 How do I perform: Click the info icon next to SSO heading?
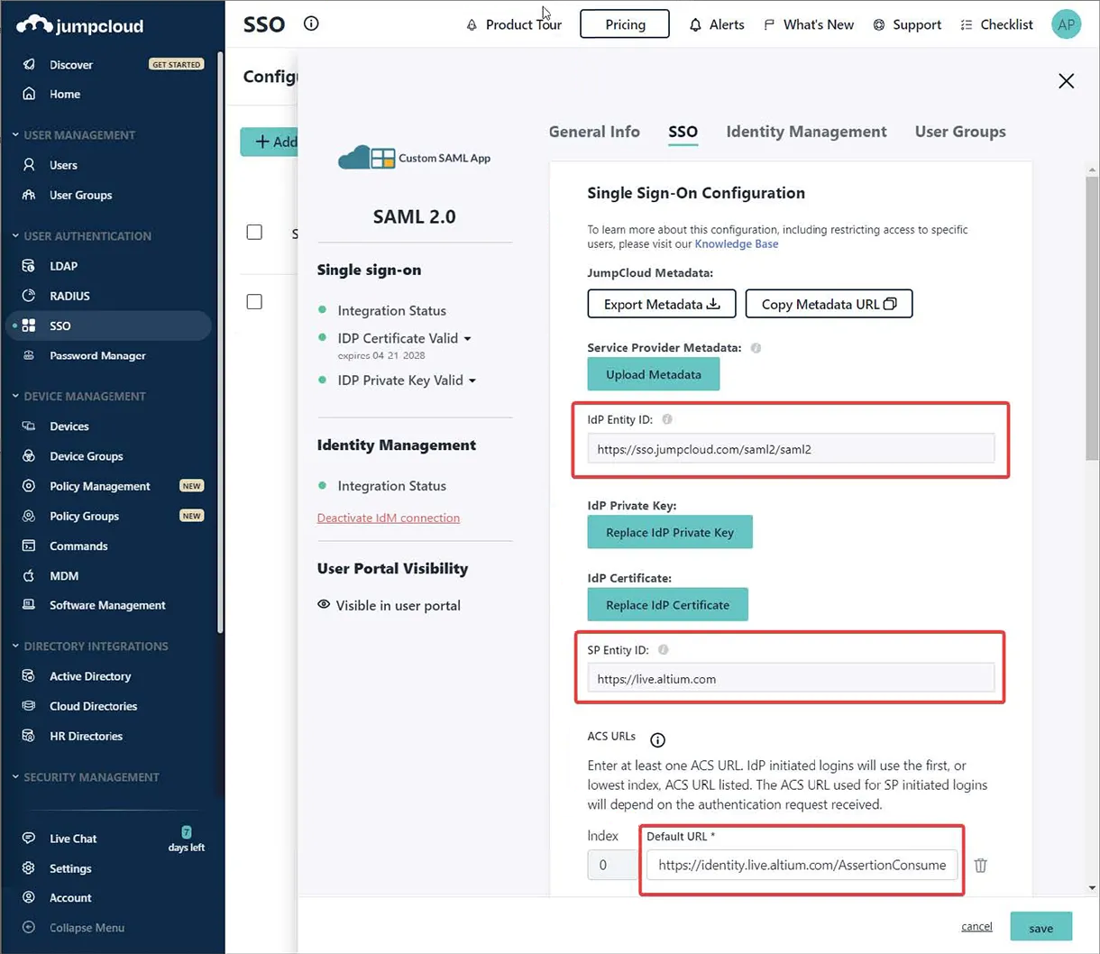click(x=311, y=23)
